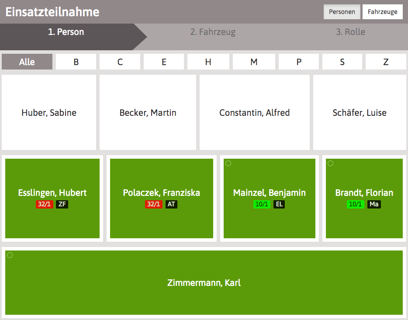
Task: Filter persons by letter Z
Action: click(386, 62)
